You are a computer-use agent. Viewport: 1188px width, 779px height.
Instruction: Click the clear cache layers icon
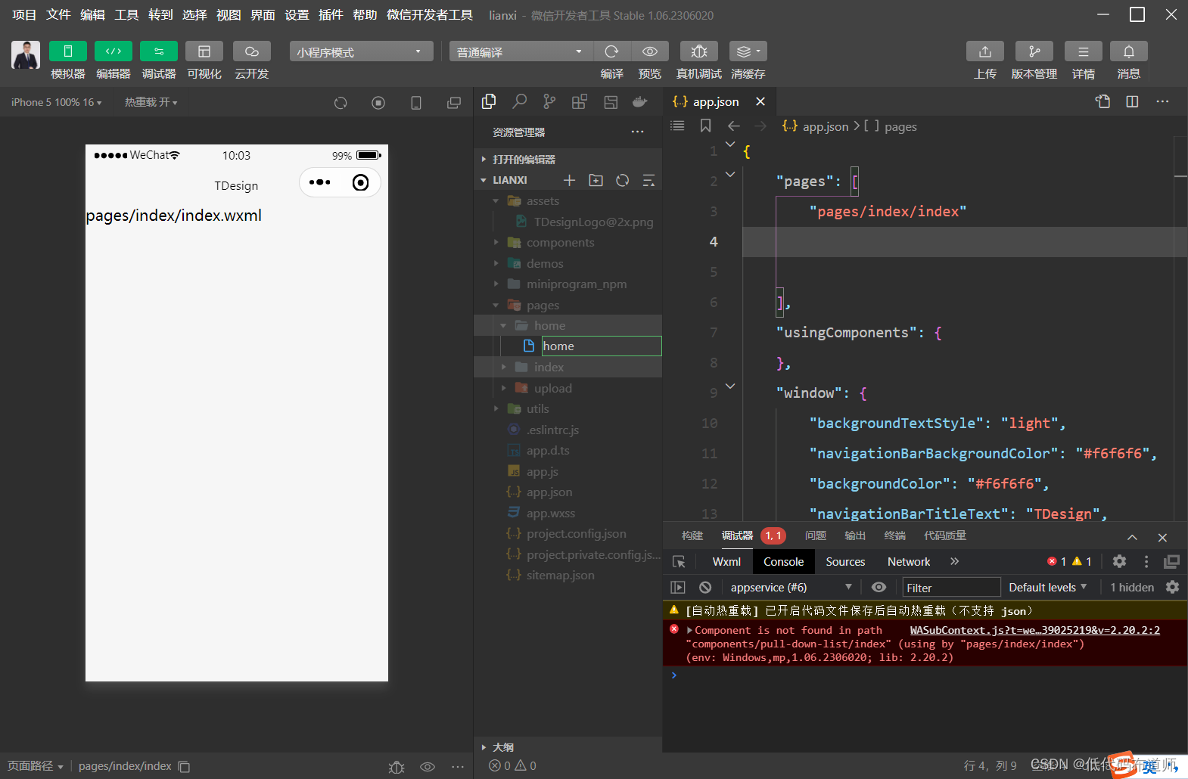748,51
